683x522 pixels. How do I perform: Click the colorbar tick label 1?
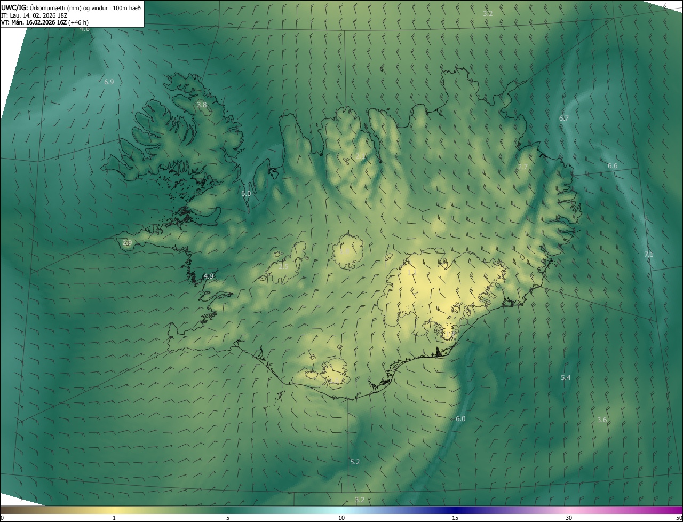[114, 518]
